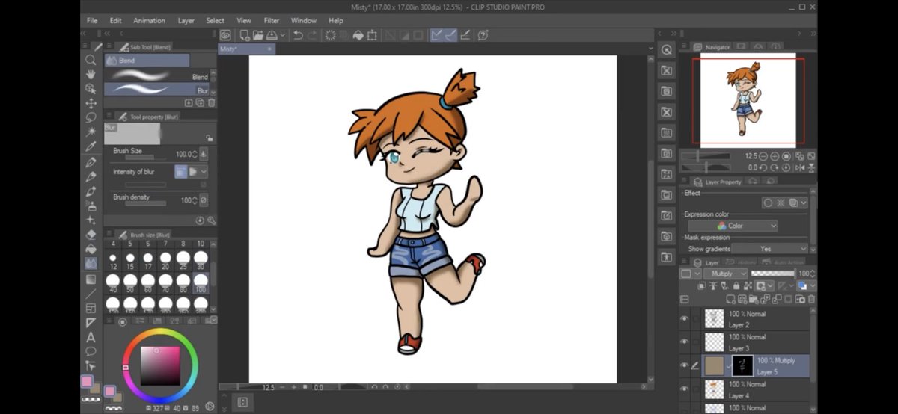
Task: Select the Operation object tool
Action: [91, 88]
